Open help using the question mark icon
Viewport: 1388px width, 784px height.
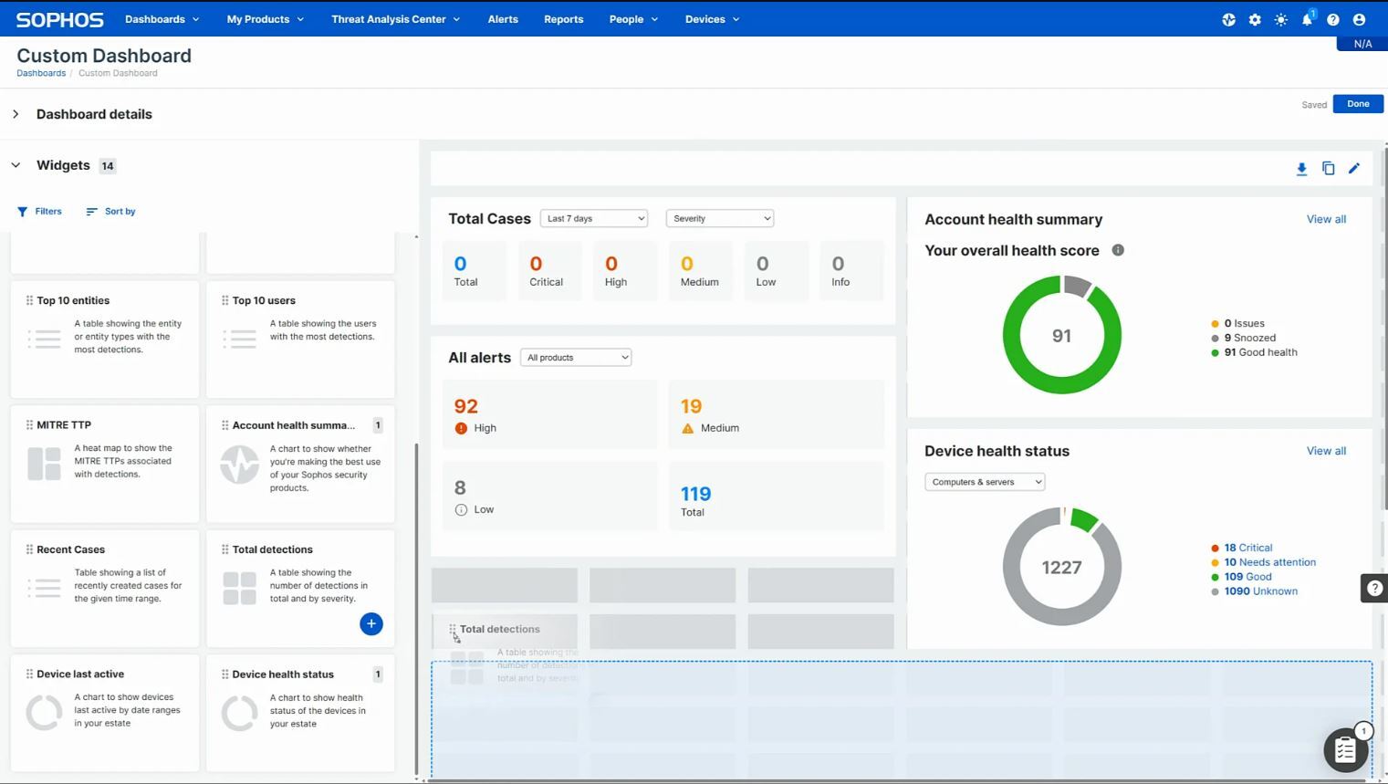(x=1332, y=18)
